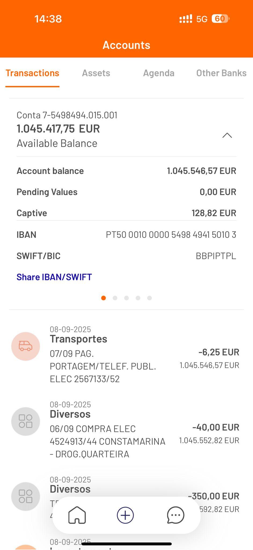253x550 pixels.
Task: Tap the IBAN number value
Action: click(x=171, y=235)
